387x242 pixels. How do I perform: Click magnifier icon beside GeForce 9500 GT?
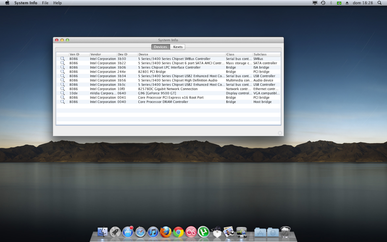pos(62,93)
